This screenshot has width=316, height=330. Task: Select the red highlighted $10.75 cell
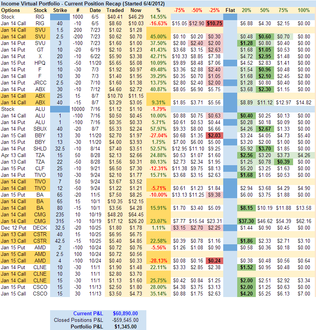(x=214, y=23)
